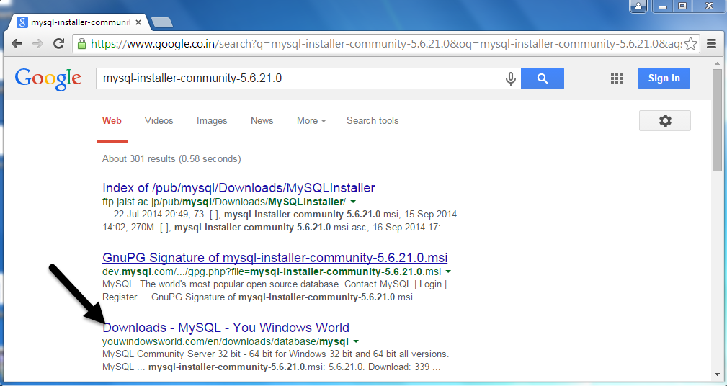This screenshot has width=727, height=386.
Task: Start voice search with the microphone icon
Action: [510, 78]
